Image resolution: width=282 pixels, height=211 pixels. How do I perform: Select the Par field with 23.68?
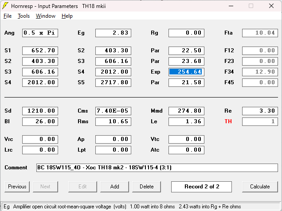pos(186,61)
